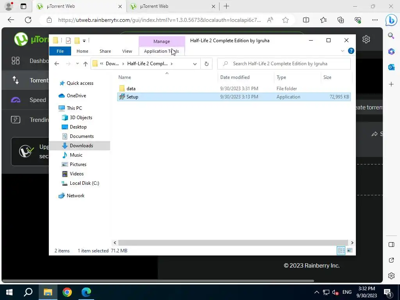Add page to favorites star
The height and width of the screenshot is (300, 400).
(x=286, y=20)
